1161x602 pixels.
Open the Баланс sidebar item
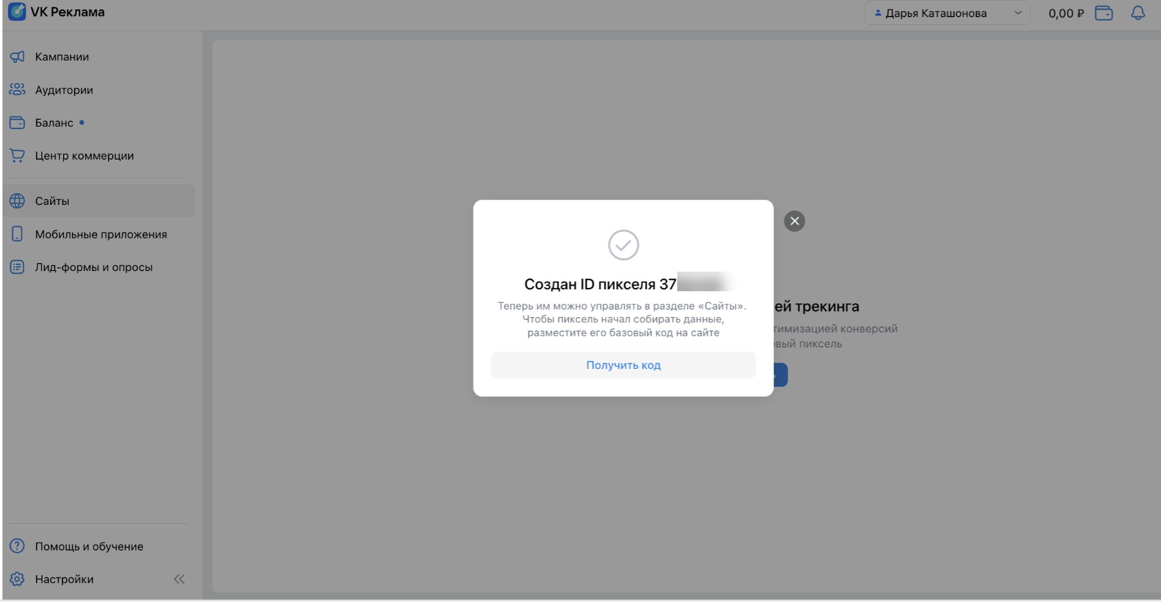(54, 123)
